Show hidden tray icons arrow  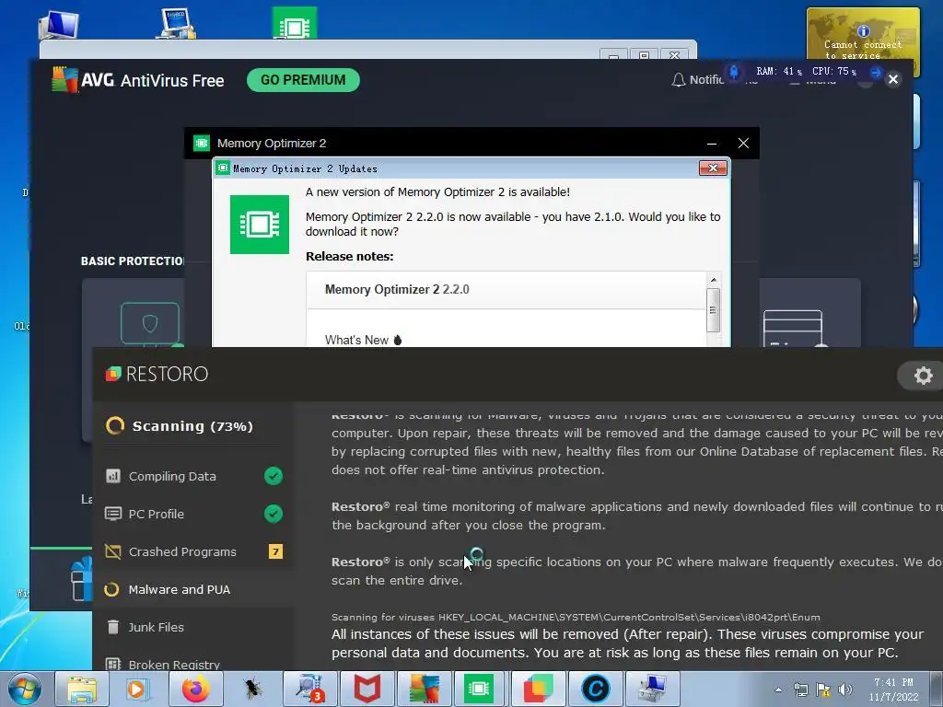point(778,690)
